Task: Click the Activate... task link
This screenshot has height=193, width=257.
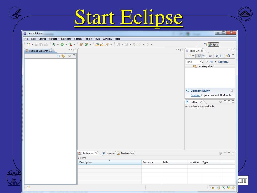Action: click(223, 62)
